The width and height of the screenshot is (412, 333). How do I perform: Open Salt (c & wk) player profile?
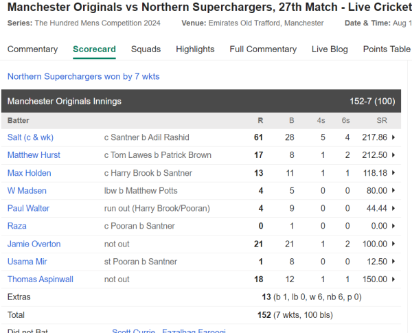pyautogui.click(x=30, y=137)
